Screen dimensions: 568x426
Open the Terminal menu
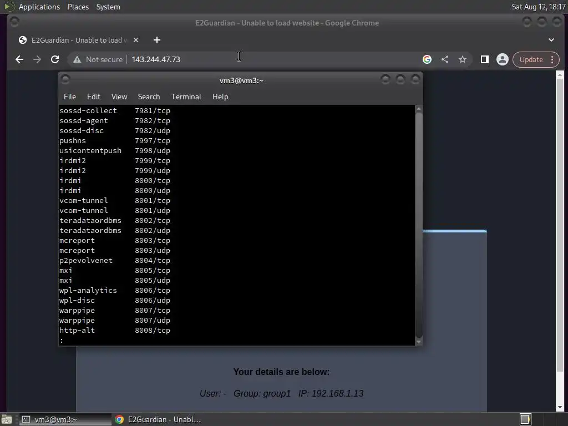186,97
